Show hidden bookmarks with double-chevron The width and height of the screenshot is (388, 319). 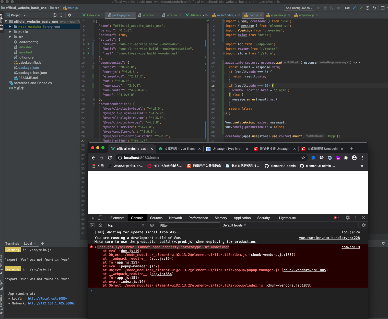coord(362,166)
